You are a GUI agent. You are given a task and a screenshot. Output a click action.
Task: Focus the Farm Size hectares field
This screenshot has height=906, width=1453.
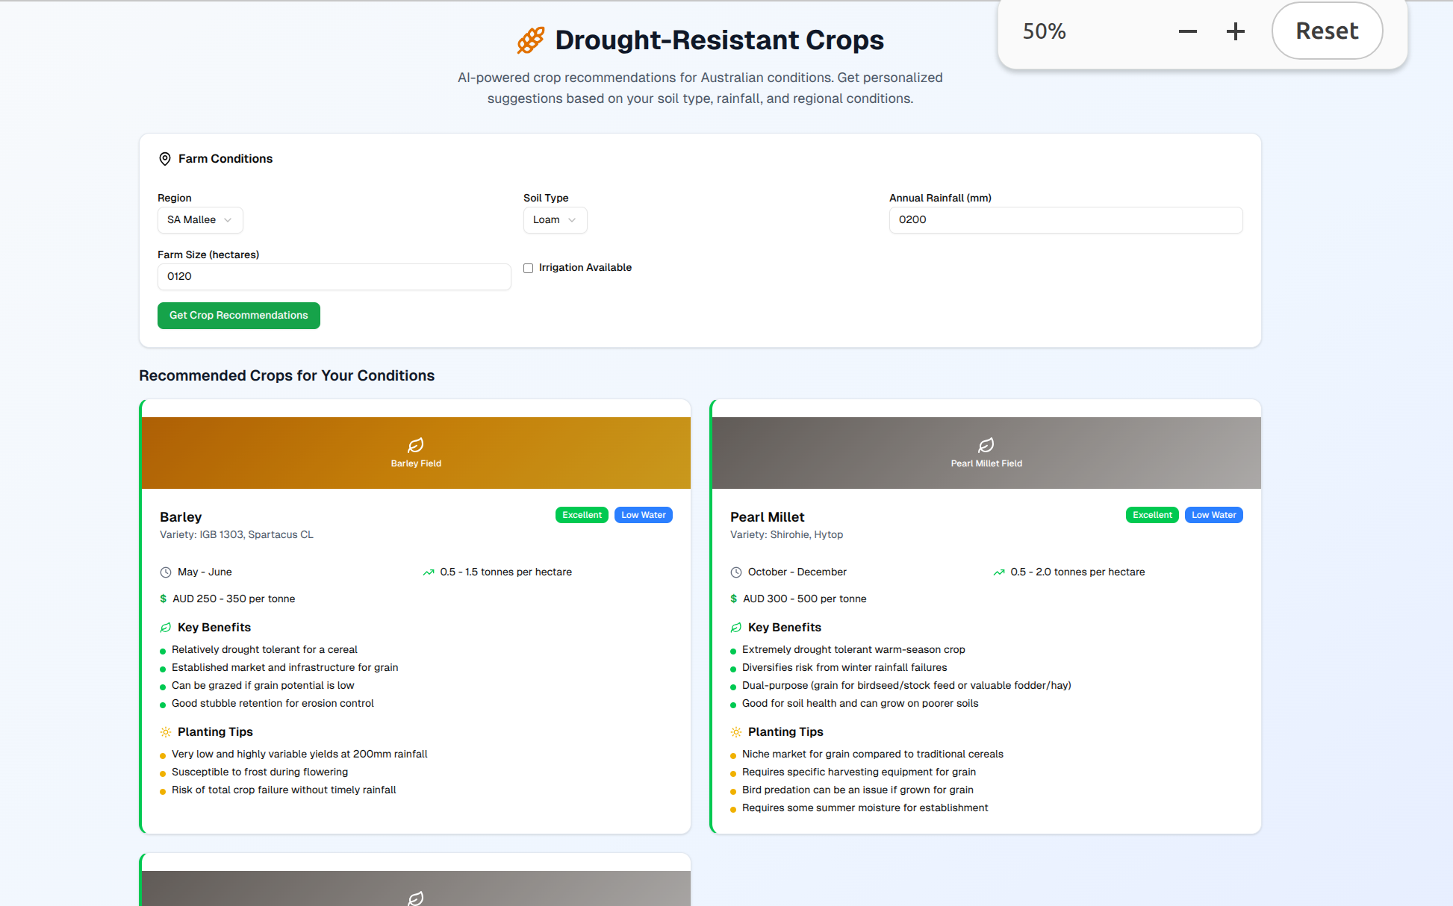click(x=334, y=277)
